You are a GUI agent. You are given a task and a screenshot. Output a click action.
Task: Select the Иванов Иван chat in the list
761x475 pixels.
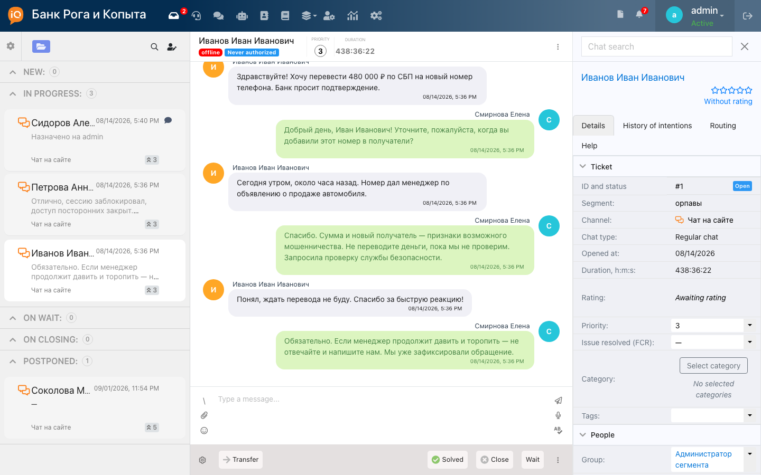pos(95,270)
